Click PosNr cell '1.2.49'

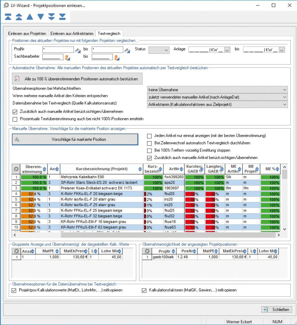click(x=187, y=257)
